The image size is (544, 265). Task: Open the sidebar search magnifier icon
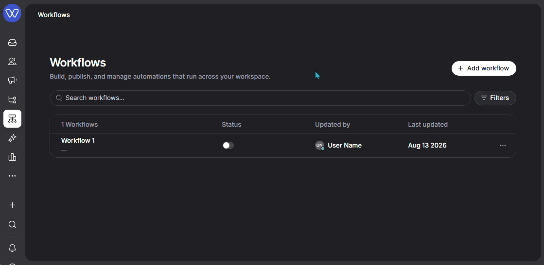pyautogui.click(x=12, y=224)
